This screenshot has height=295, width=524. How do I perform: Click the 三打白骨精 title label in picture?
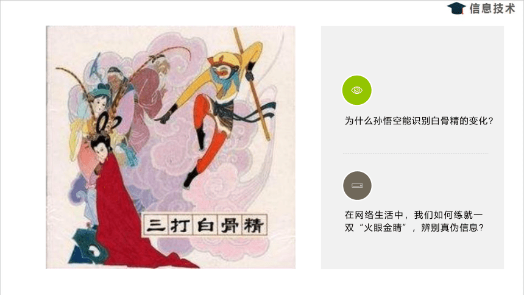tap(205, 225)
